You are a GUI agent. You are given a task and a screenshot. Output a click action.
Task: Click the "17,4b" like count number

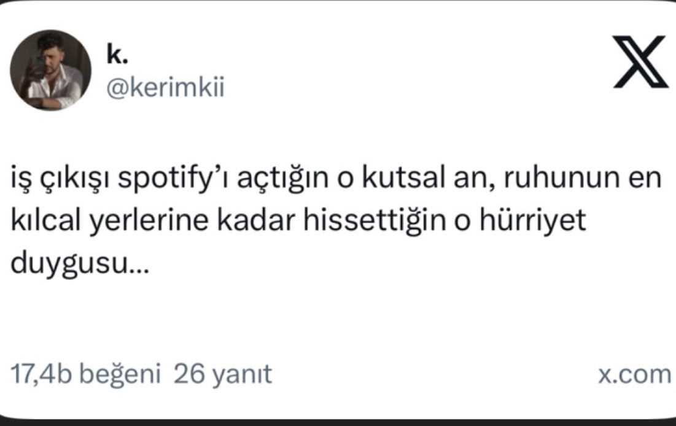point(42,373)
